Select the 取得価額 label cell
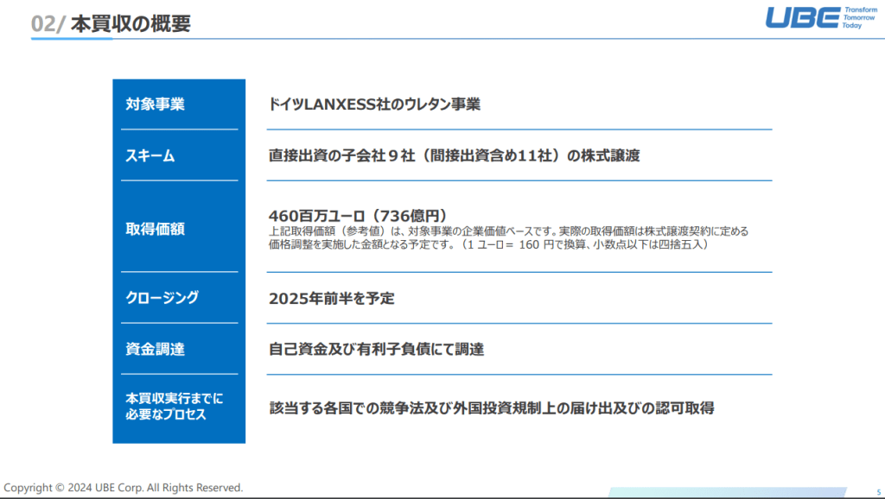This screenshot has width=885, height=499. click(x=156, y=229)
